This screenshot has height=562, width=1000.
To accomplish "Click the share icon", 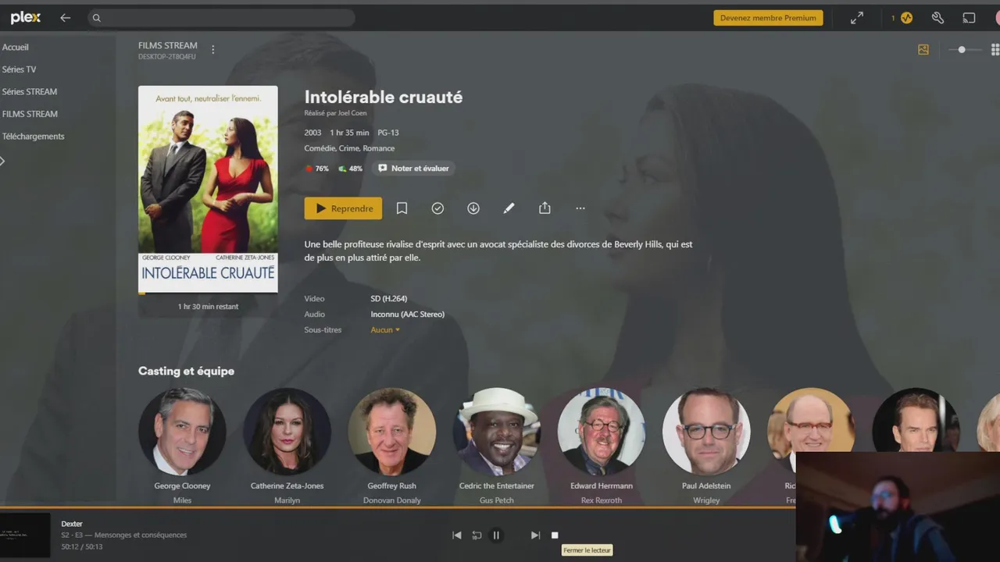I will tap(545, 208).
